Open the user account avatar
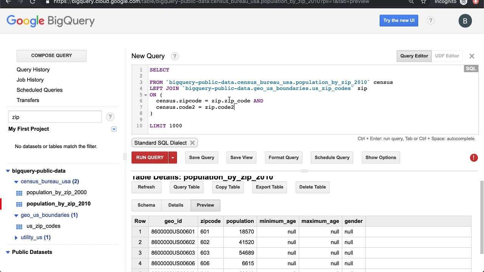Image resolution: width=484 pixels, height=272 pixels. pyautogui.click(x=465, y=21)
